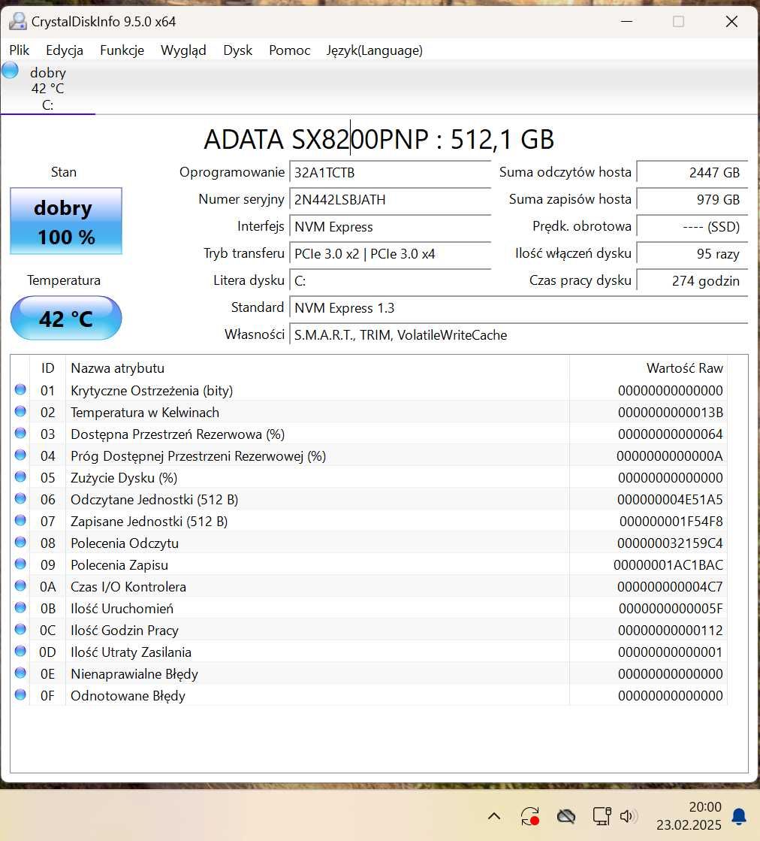Open notifications via the bell icon
This screenshot has width=760, height=841.
tap(739, 816)
